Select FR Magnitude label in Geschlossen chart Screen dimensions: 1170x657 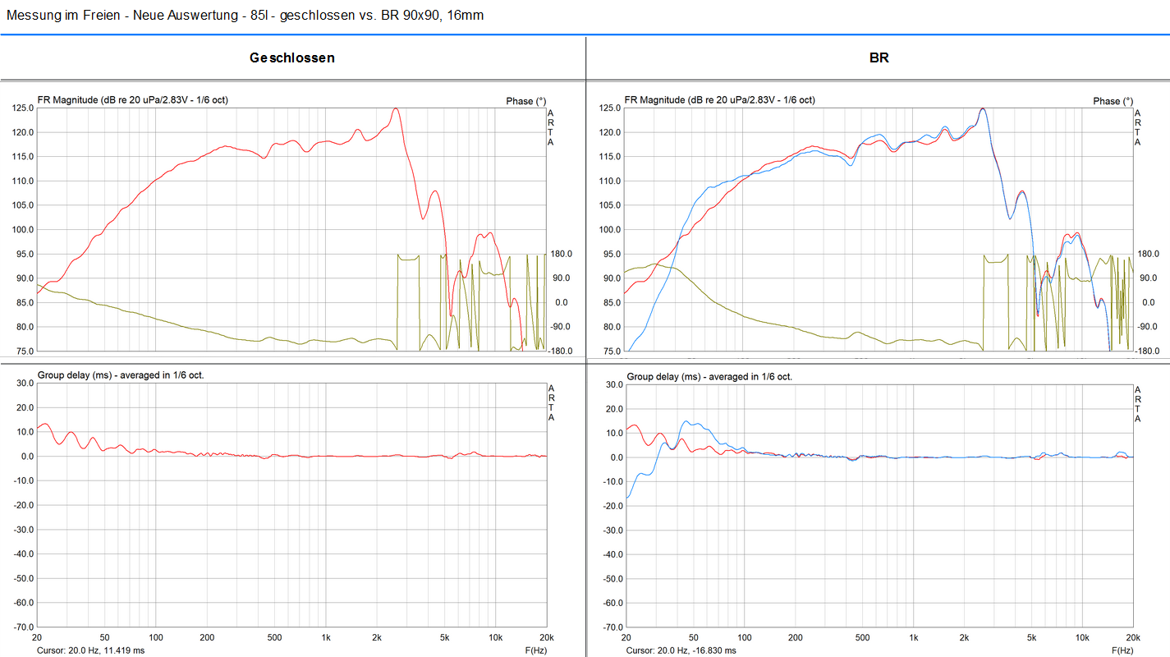click(x=132, y=100)
